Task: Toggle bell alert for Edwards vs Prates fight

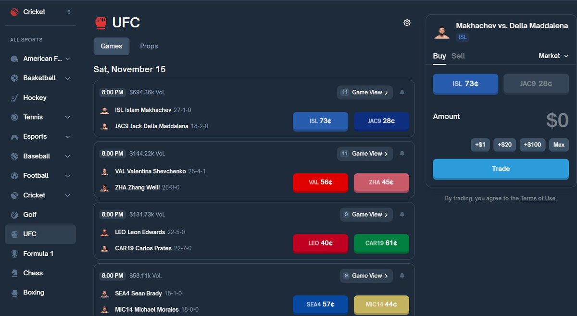Action: point(402,215)
